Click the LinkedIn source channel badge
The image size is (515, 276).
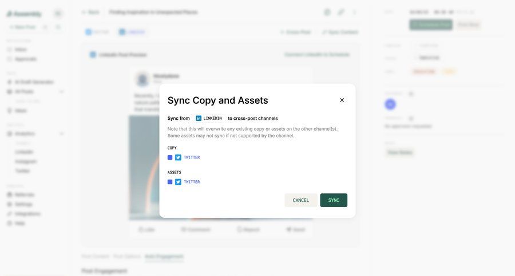(x=209, y=118)
